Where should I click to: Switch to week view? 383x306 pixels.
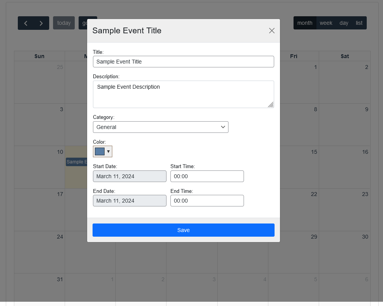click(326, 23)
